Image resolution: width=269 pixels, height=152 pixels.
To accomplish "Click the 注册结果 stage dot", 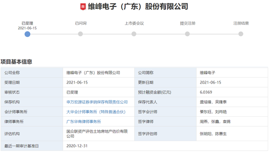I will [x=241, y=34].
